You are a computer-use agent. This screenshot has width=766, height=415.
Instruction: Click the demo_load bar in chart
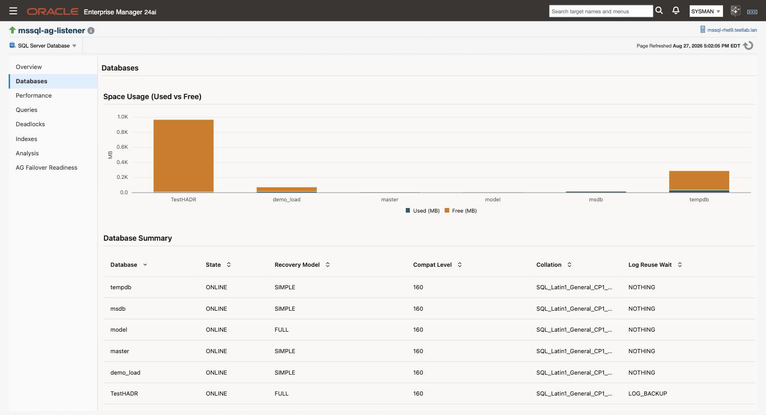tap(287, 190)
